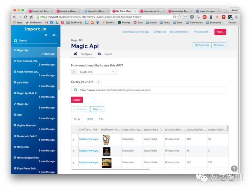Click the row 3 channel thumbnail
251x190 pixels.
pyautogui.click(x=106, y=163)
